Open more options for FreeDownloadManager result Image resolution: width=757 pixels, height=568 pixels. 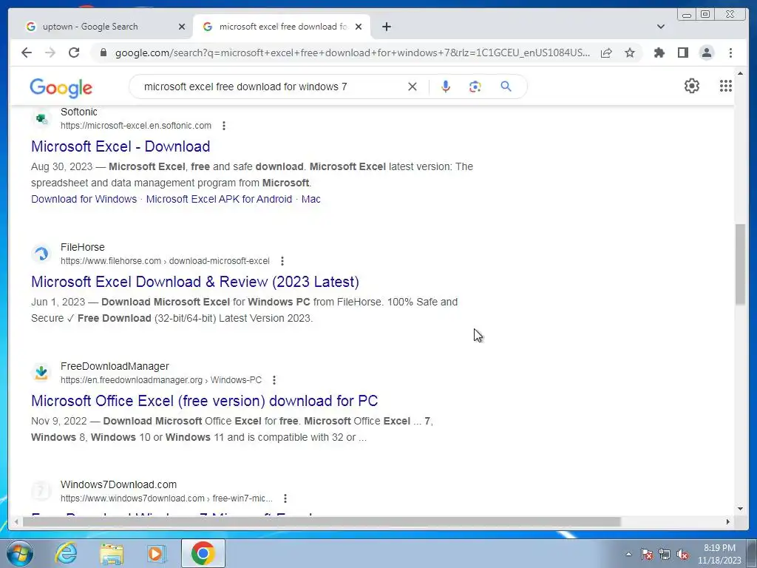pos(274,380)
